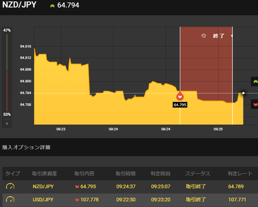Screen dimensions: 258x207
Task: Click the current price dot at chart end
Action: [x=243, y=93]
